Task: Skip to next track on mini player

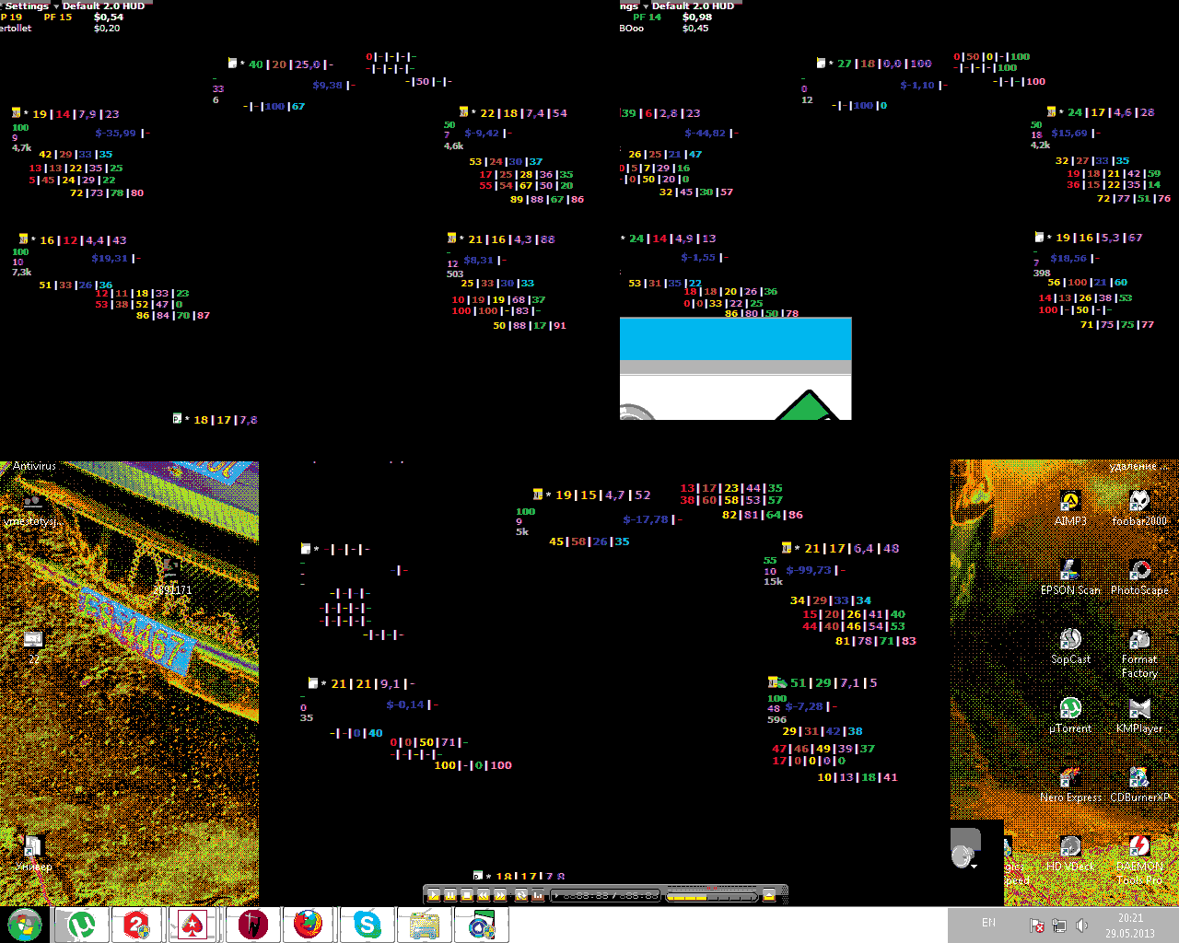Action: point(500,895)
